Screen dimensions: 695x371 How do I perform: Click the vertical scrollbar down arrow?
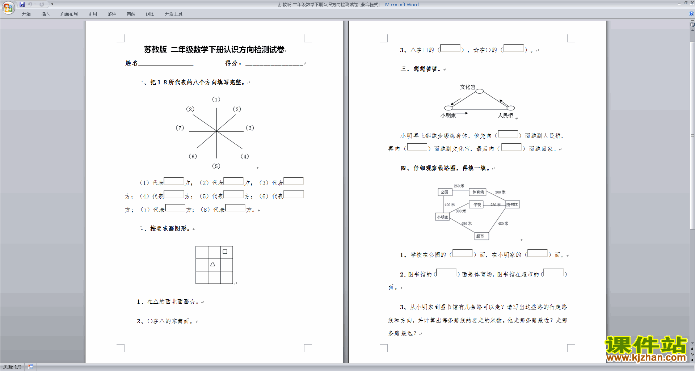pyautogui.click(x=692, y=343)
